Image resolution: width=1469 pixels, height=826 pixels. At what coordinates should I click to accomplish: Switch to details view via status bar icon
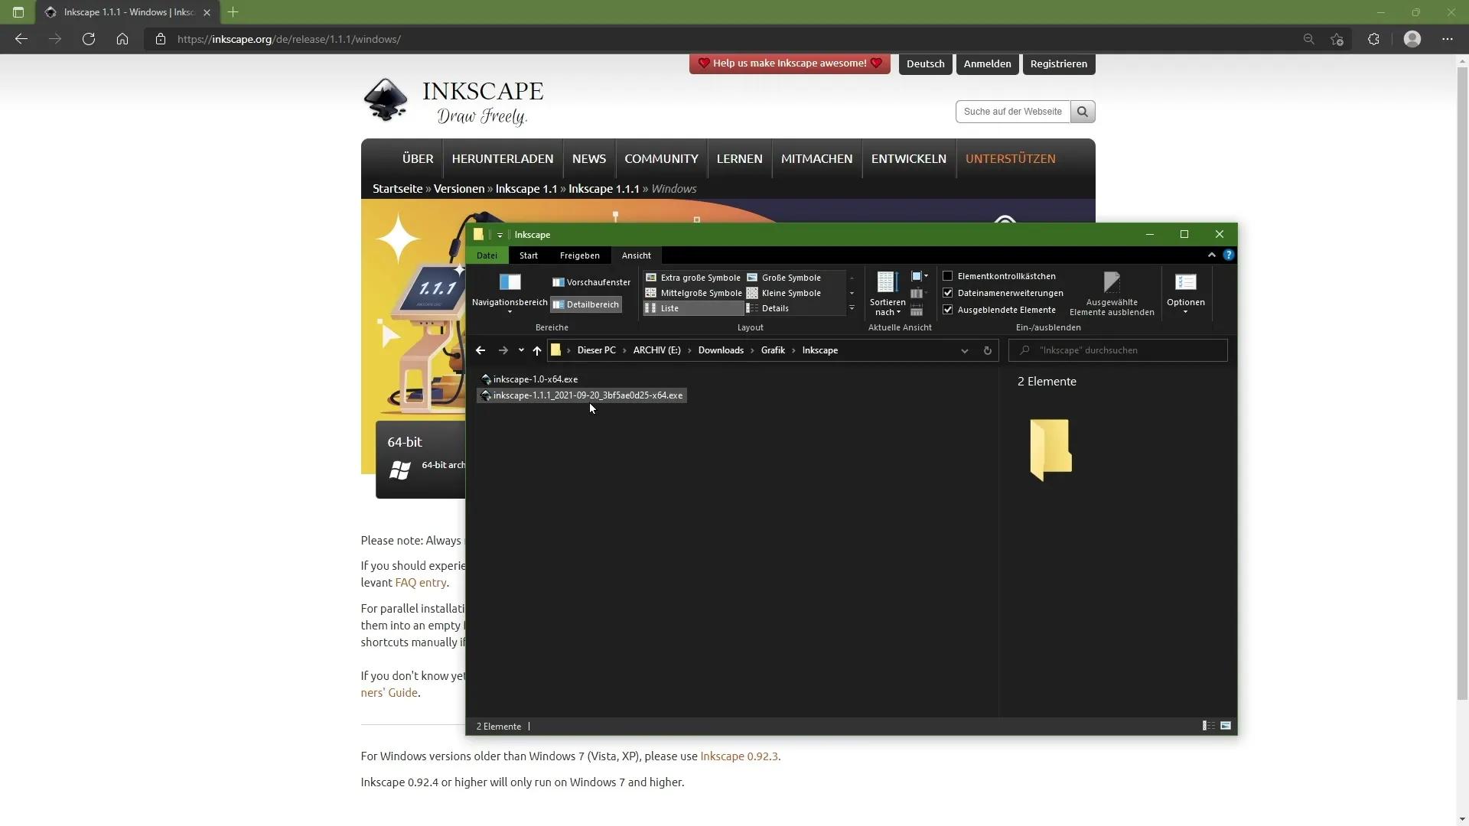point(1208,726)
